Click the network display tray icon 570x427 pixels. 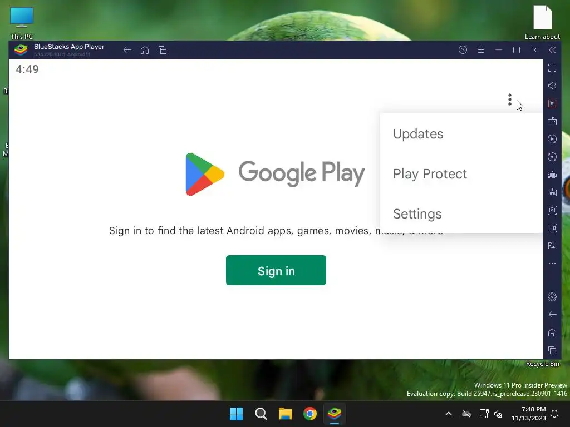click(484, 414)
